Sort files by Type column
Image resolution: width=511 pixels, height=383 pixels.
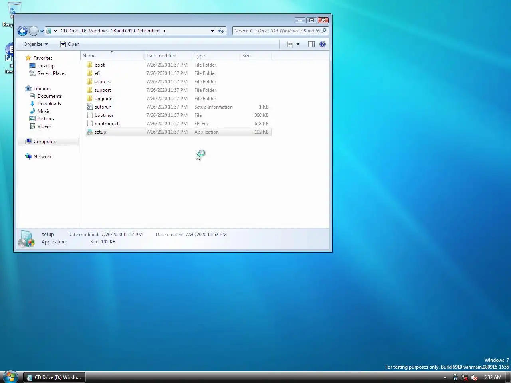pyautogui.click(x=216, y=56)
